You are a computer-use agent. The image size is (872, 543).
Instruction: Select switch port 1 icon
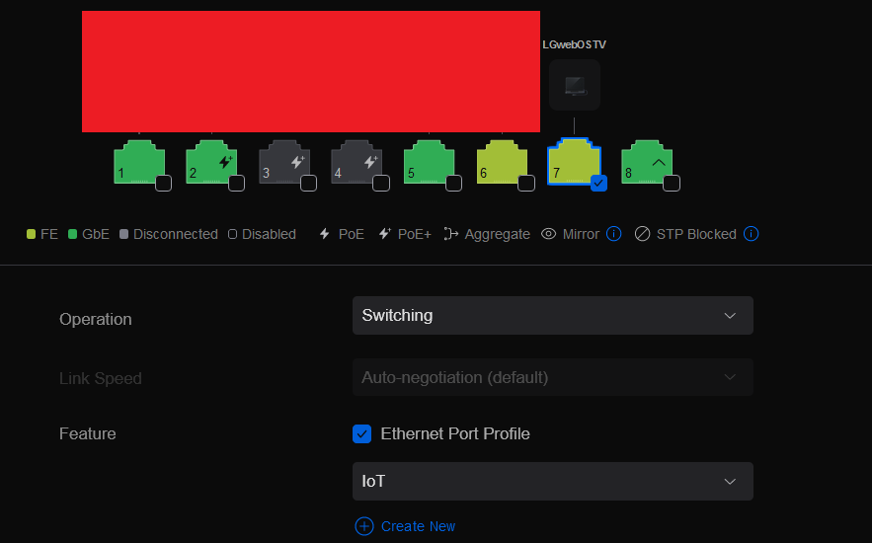(x=136, y=161)
